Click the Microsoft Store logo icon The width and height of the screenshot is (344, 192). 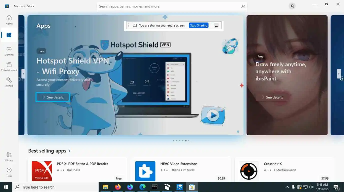click(7, 6)
